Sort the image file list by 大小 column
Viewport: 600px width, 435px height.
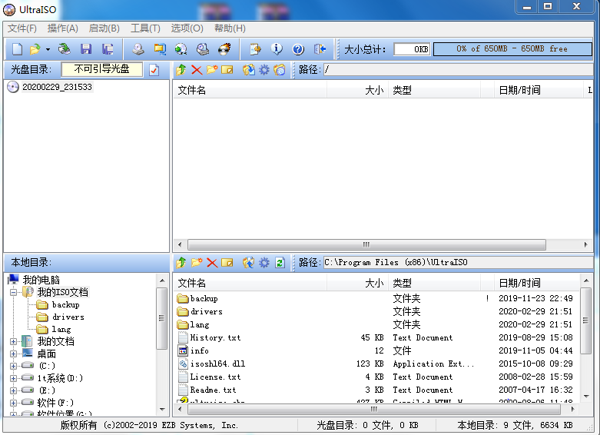[x=357, y=90]
